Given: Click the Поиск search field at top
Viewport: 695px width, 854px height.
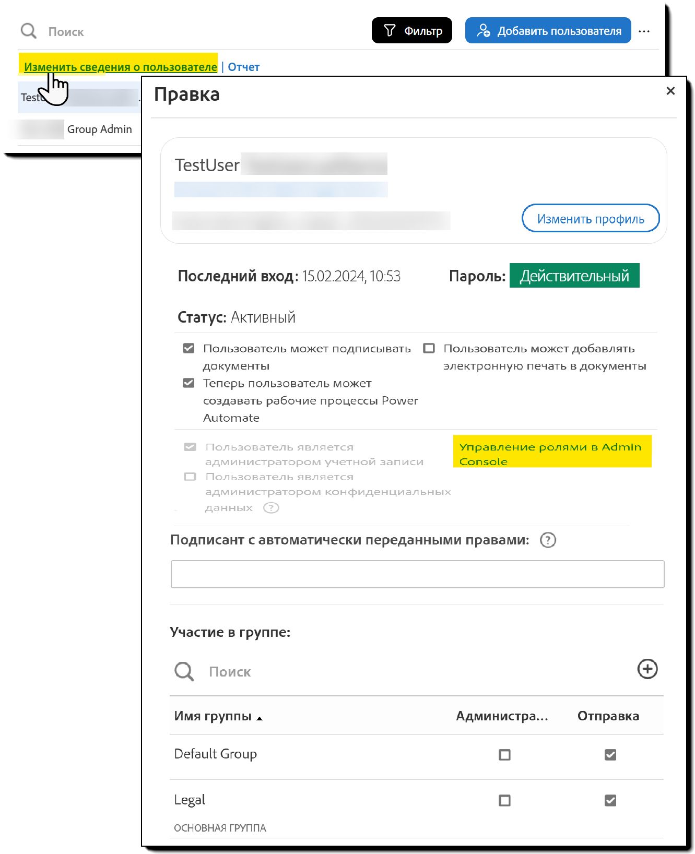Looking at the screenshot, I should [x=66, y=32].
